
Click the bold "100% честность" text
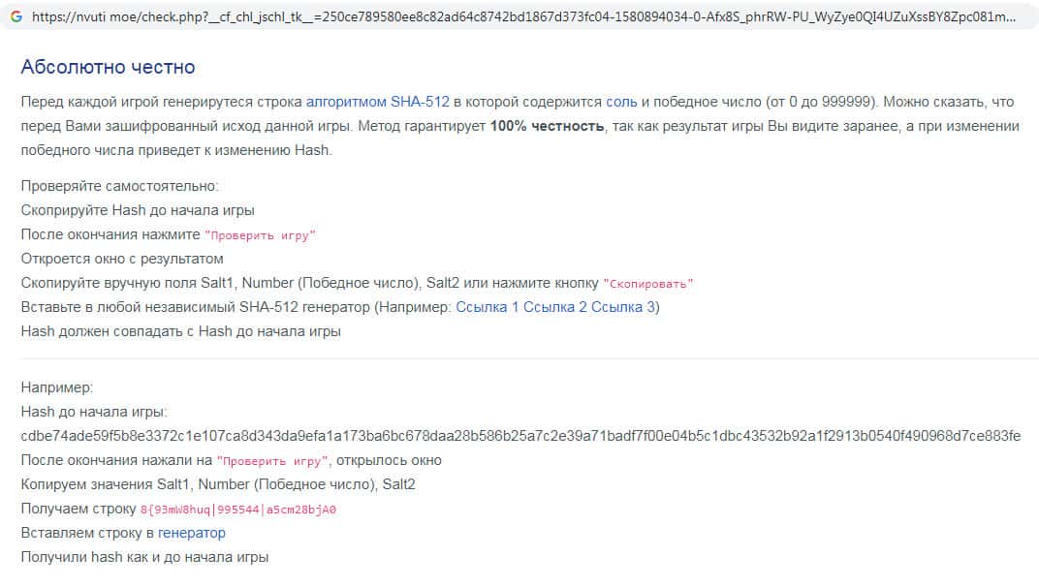(547, 126)
